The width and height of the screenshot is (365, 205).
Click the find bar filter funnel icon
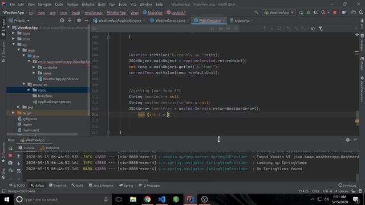pos(321,28)
